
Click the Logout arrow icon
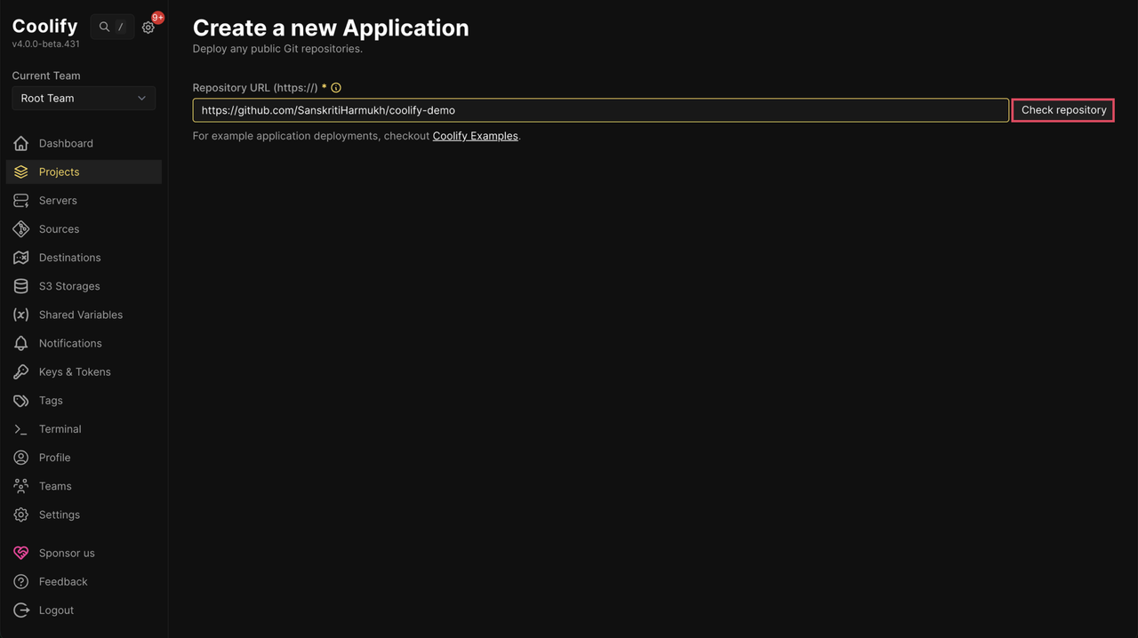21,610
